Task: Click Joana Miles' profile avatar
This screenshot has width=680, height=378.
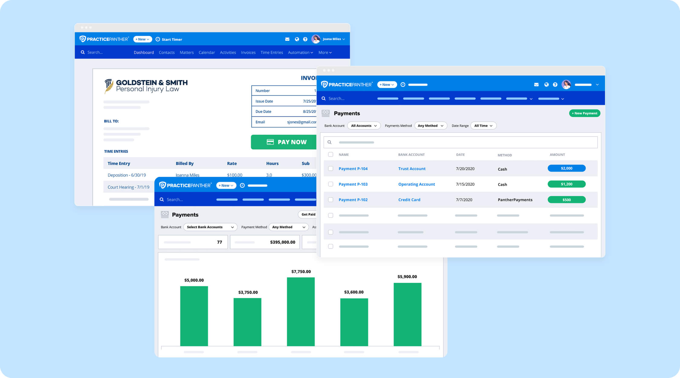Action: 316,38
